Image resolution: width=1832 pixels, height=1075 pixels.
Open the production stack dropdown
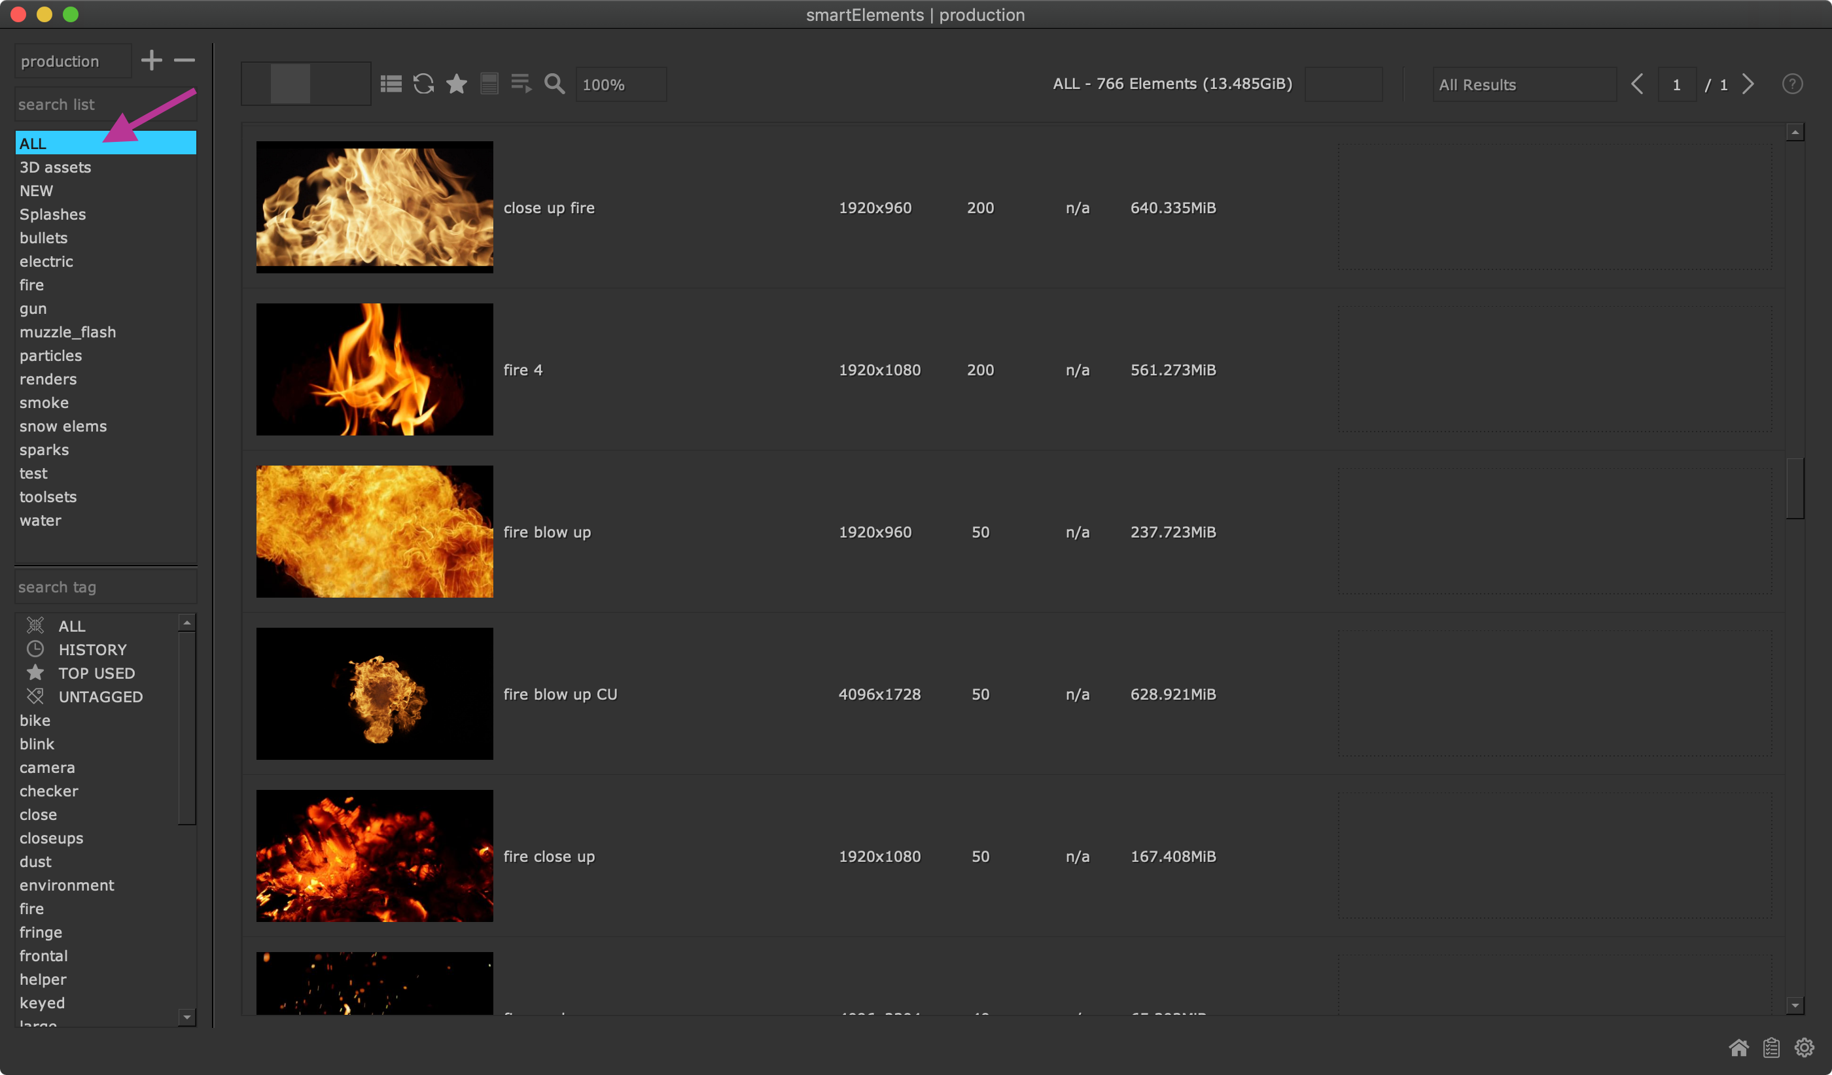[x=73, y=61]
